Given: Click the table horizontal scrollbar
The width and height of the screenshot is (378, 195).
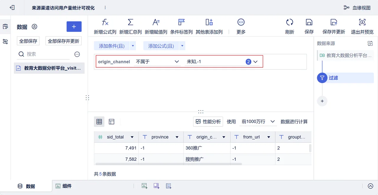Looking at the screenshot, I should click(x=169, y=164).
